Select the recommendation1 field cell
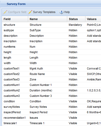101x126 pixels. point(15,118)
